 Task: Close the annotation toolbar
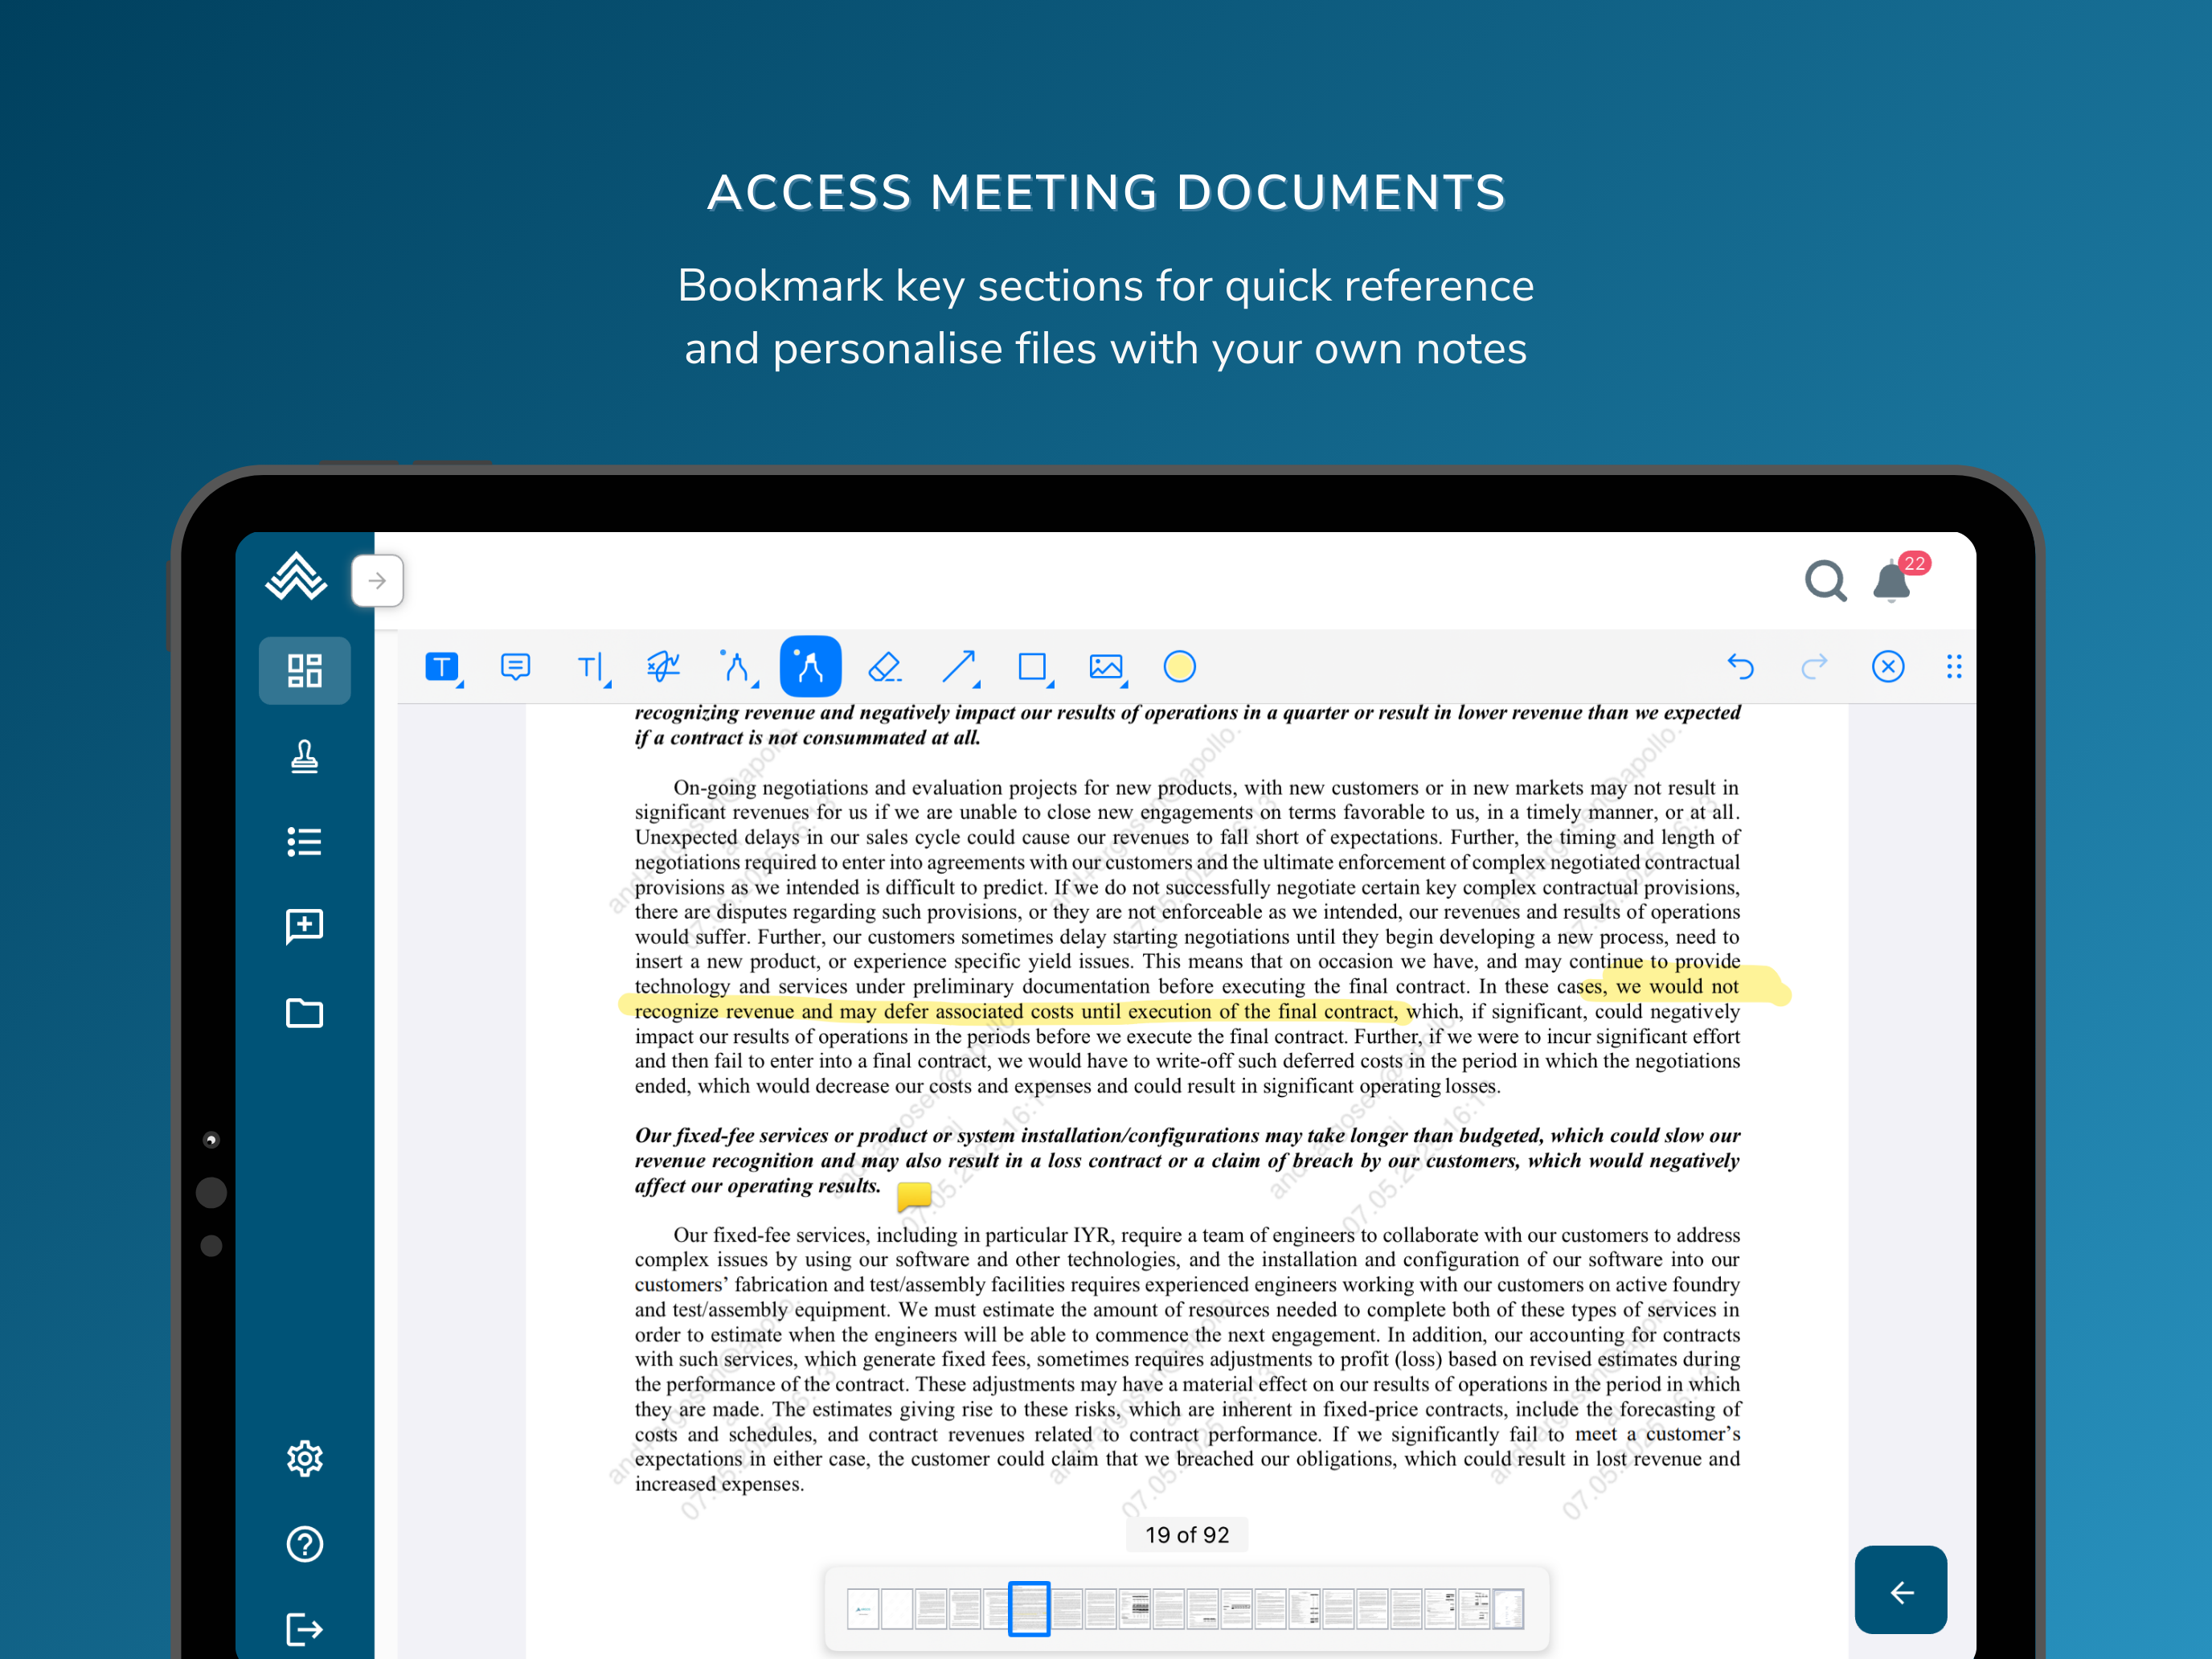click(1888, 667)
